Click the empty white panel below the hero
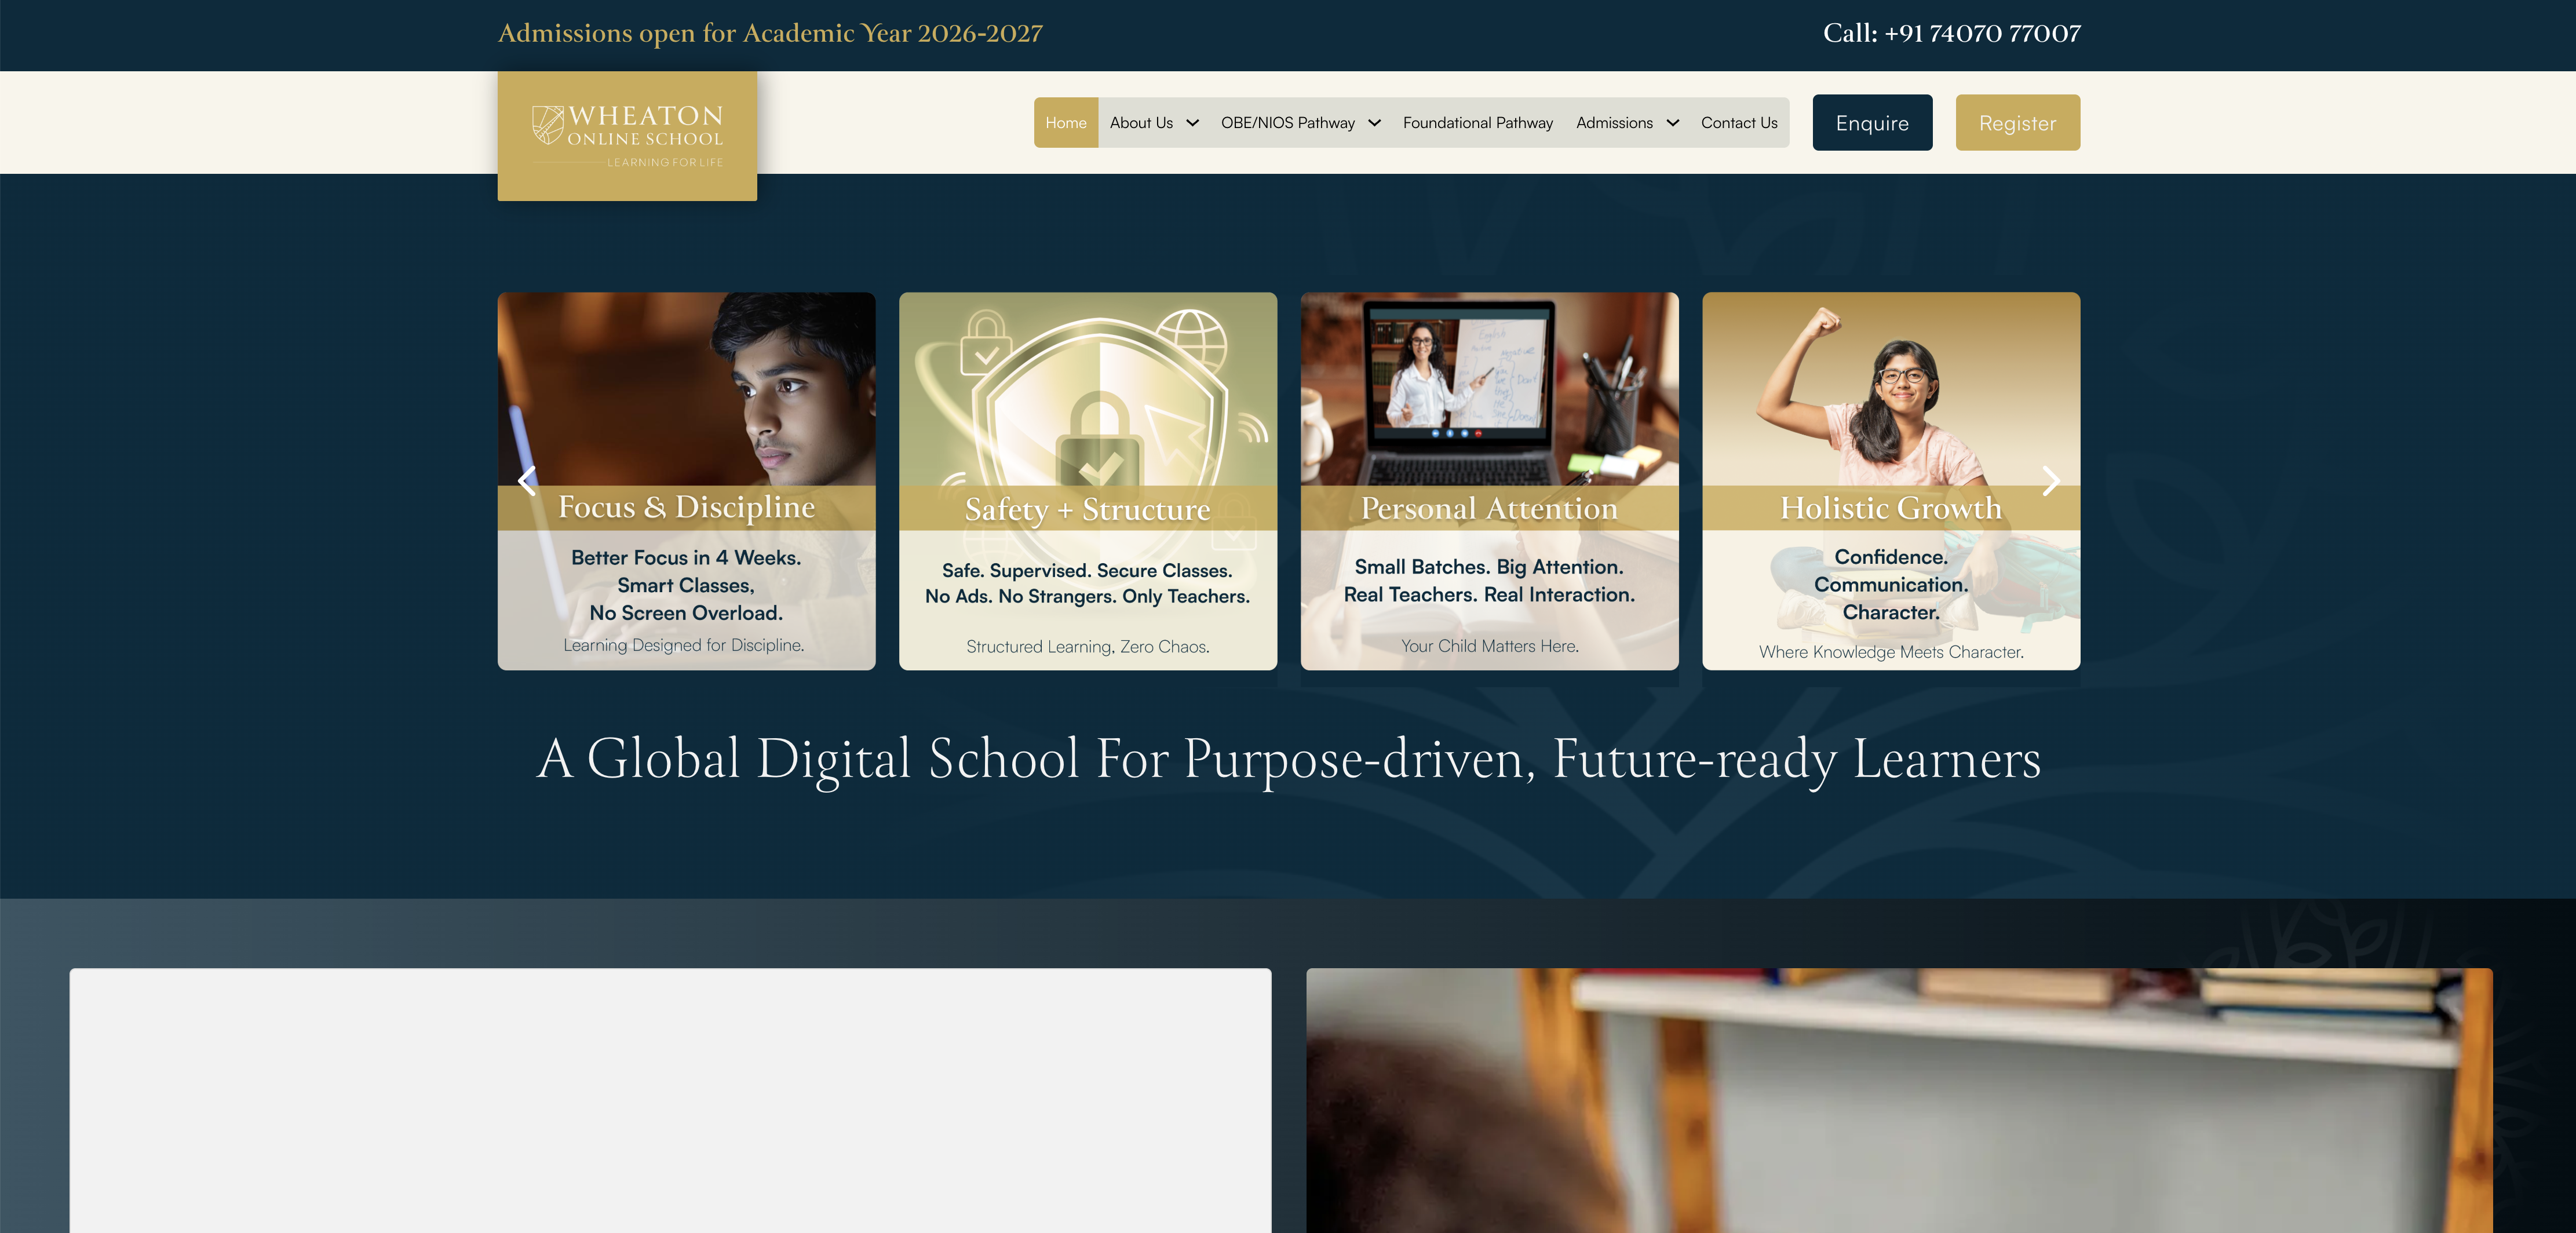This screenshot has height=1233, width=2576. 670,1100
